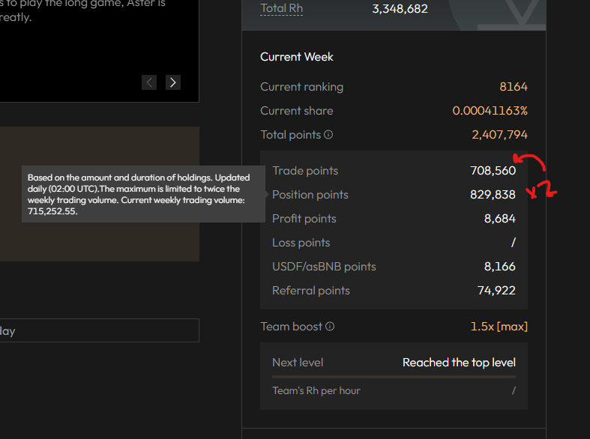Click the input box ending in 'day'
The image size is (590, 439).
[100, 331]
